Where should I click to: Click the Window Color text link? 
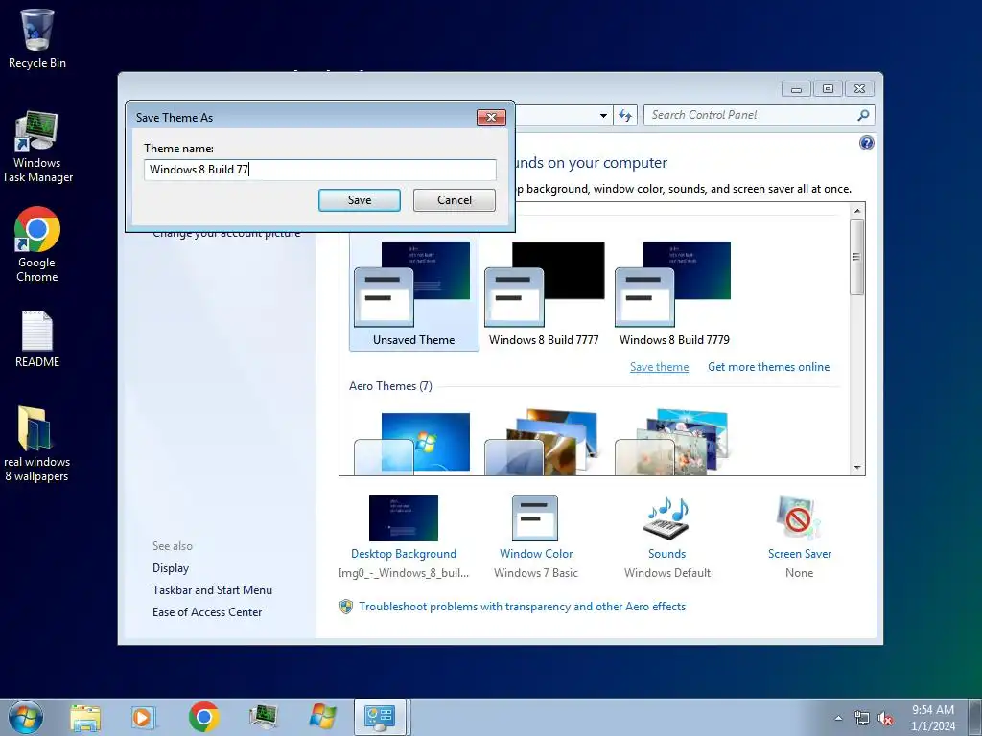536,554
